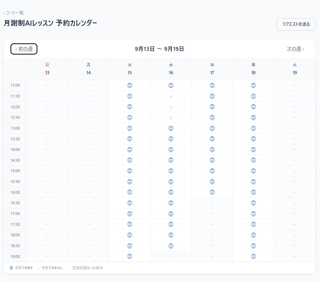This screenshot has height=282, width=320.
Task: Click the 木 17 Thursday column header
Action: point(212,69)
